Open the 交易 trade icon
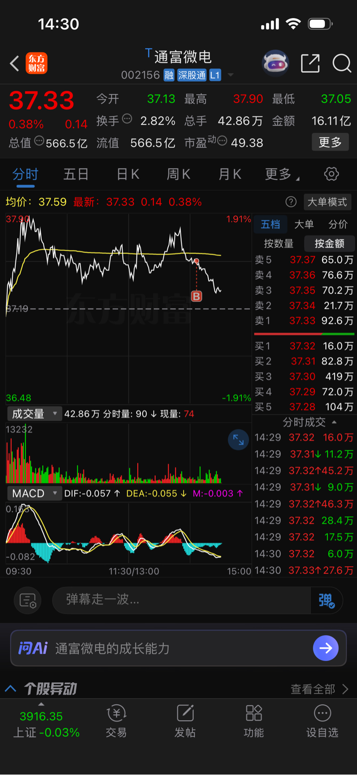Image resolution: width=357 pixels, height=775 pixels. point(116,721)
